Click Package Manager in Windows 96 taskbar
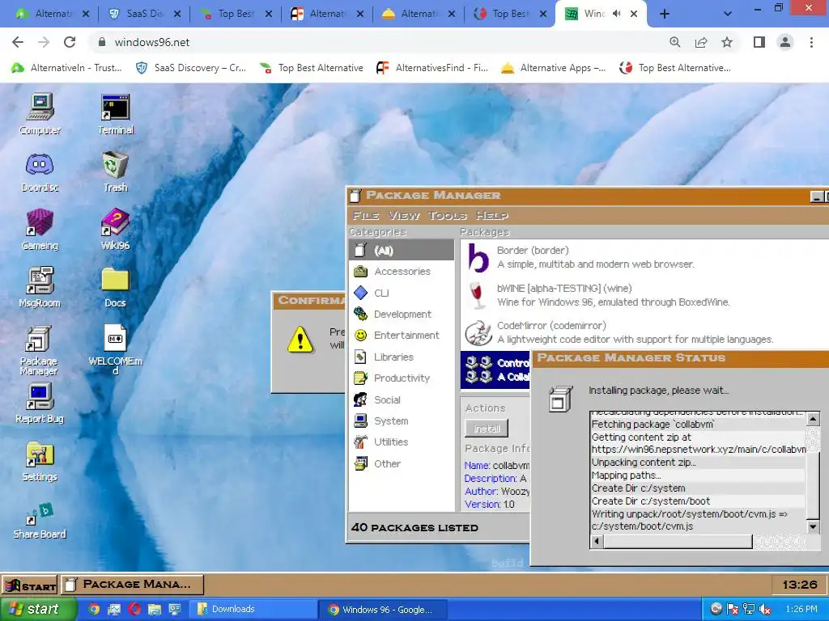The width and height of the screenshot is (829, 621). click(132, 585)
